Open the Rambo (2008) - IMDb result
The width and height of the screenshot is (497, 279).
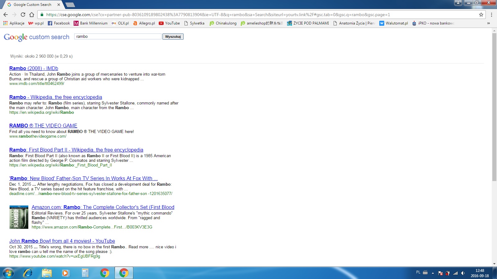point(34,68)
